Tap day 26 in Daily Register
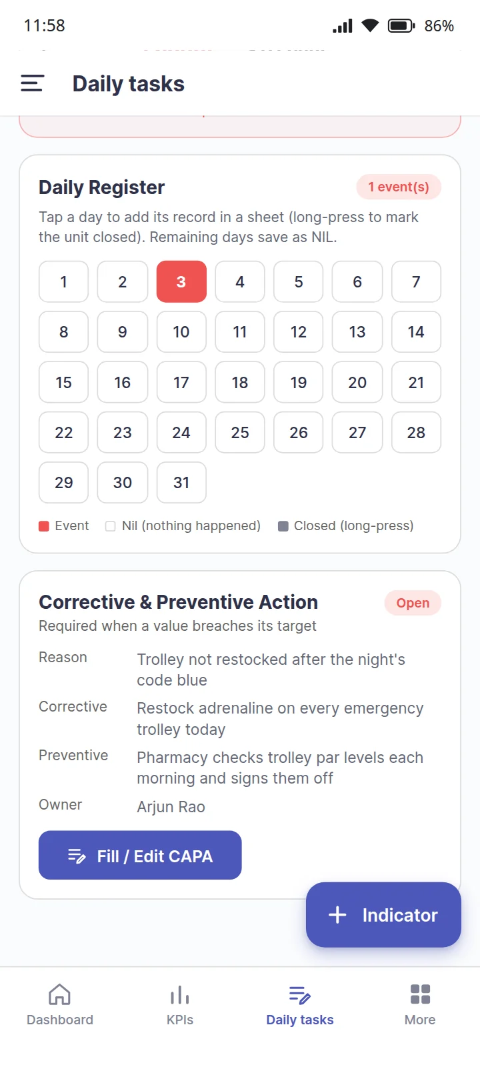The image size is (480, 1067). point(299,432)
